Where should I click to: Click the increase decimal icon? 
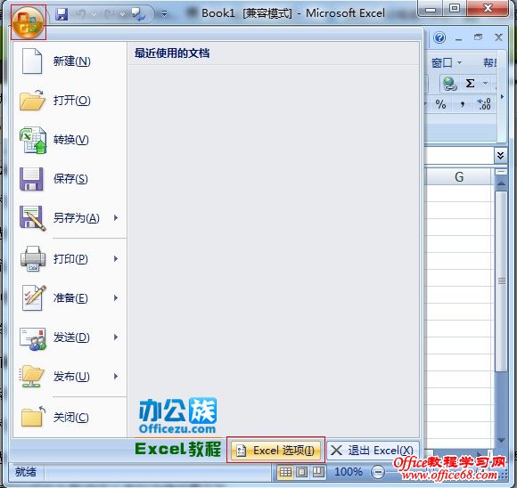point(484,104)
